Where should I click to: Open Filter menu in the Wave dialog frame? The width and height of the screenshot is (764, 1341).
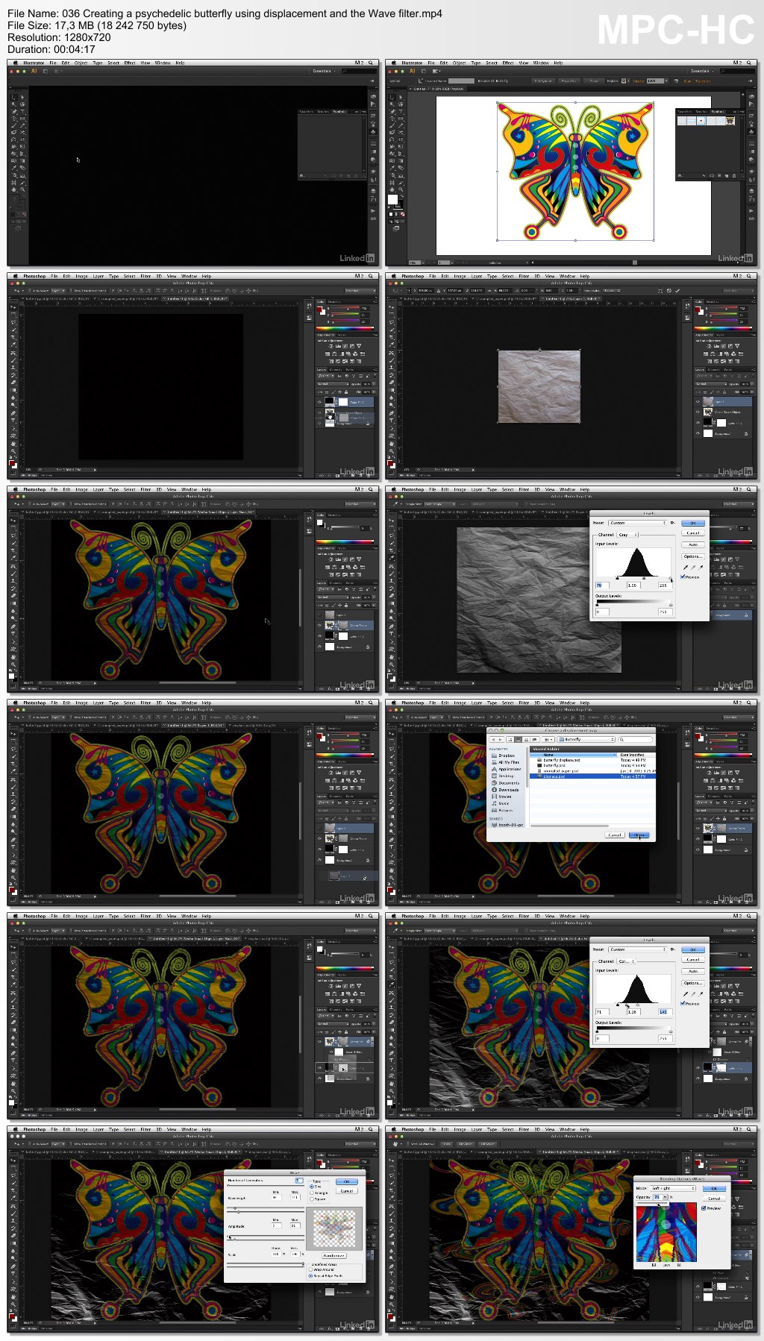click(145, 1129)
